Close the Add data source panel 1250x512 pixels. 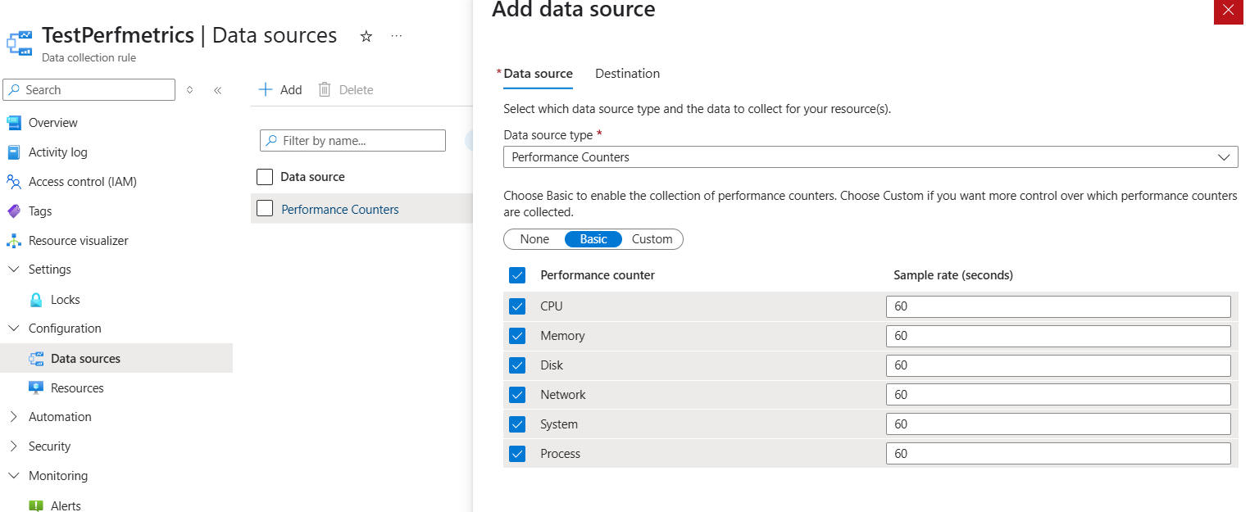pyautogui.click(x=1228, y=11)
